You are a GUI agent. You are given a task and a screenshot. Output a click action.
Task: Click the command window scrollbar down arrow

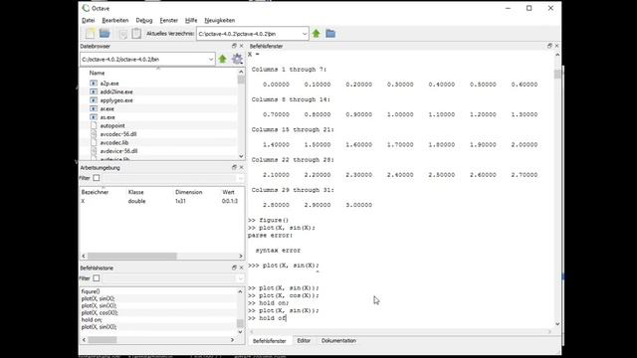pyautogui.click(x=557, y=324)
